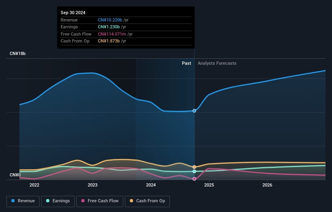Screen dimensions: 332x212
Task: Click the CN¥114.071m free cash flow value
Action: pos(112,34)
